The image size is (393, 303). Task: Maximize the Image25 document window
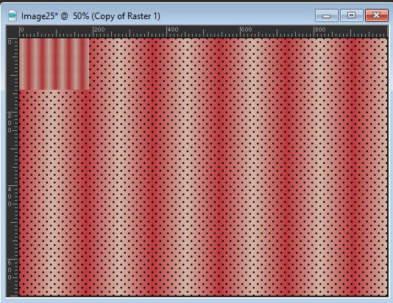coord(351,15)
